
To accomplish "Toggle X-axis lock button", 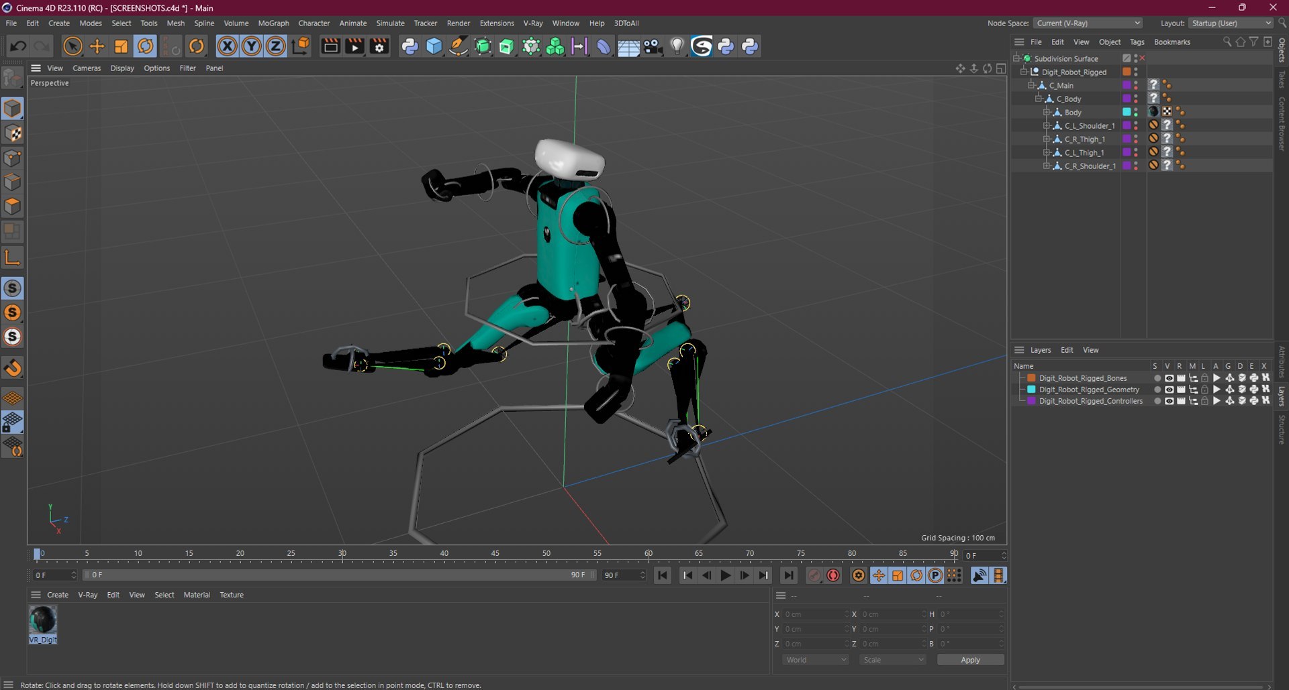I will 228,46.
